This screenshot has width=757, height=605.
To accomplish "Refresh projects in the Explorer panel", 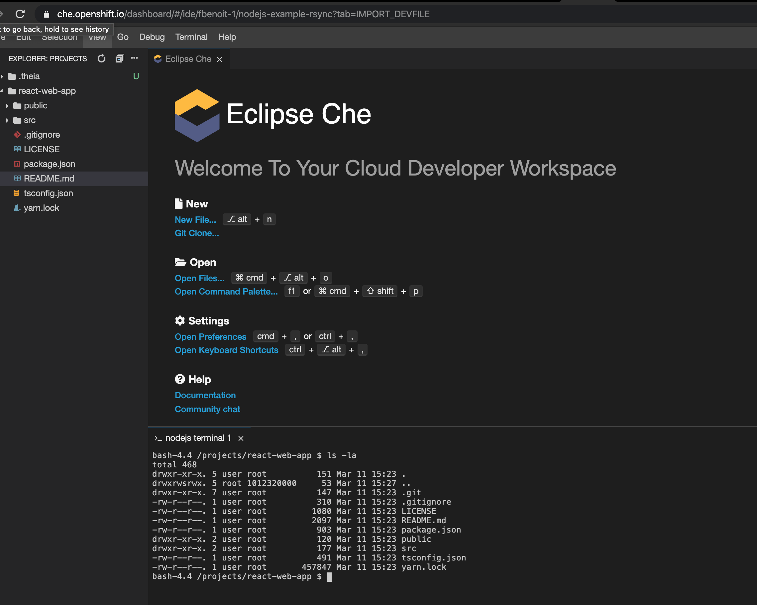I will [101, 58].
